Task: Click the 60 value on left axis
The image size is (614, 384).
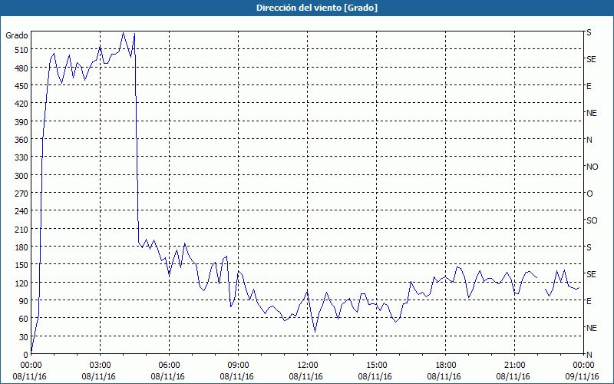Action: (24, 319)
